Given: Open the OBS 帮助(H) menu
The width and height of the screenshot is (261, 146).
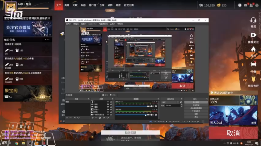Looking at the screenshot, I should click(120, 24).
